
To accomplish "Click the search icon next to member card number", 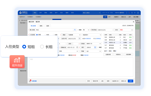I will click(80, 39).
